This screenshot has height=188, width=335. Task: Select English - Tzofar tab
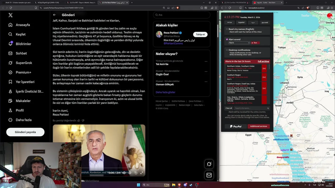pyautogui.click(x=267, y=3)
